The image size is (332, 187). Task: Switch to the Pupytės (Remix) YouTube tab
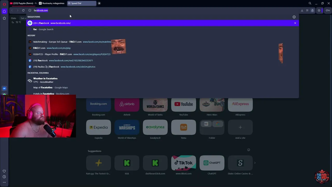tap(23, 3)
